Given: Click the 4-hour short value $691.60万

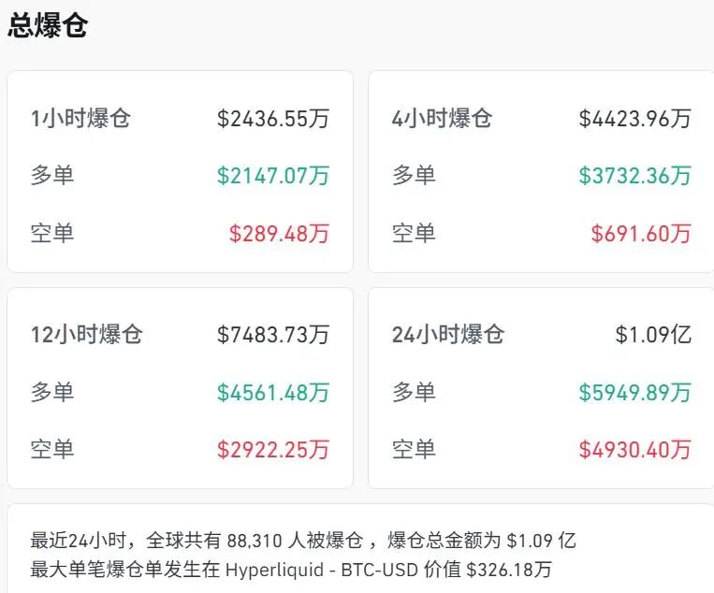Looking at the screenshot, I should tap(640, 233).
